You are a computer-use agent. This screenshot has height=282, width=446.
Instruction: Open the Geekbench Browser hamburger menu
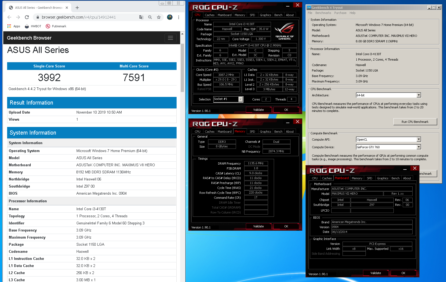click(x=170, y=38)
